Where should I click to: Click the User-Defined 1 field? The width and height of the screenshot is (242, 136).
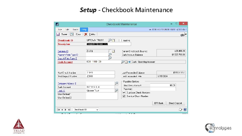coord(102,94)
